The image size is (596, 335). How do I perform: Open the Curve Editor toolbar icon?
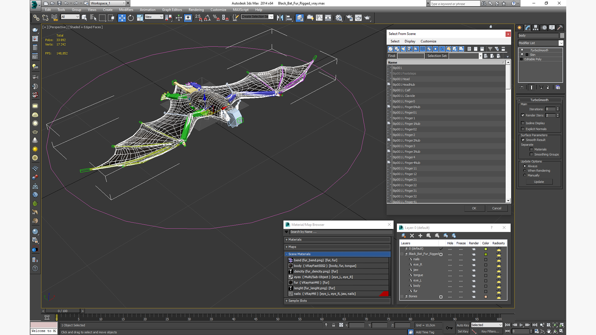pos(319,18)
